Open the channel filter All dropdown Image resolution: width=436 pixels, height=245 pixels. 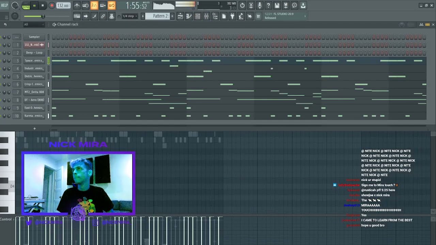(34, 24)
